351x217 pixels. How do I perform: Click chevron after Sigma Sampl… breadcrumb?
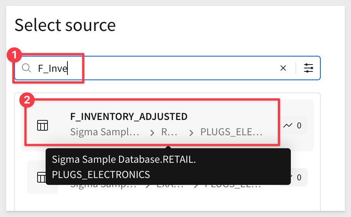[152, 133]
